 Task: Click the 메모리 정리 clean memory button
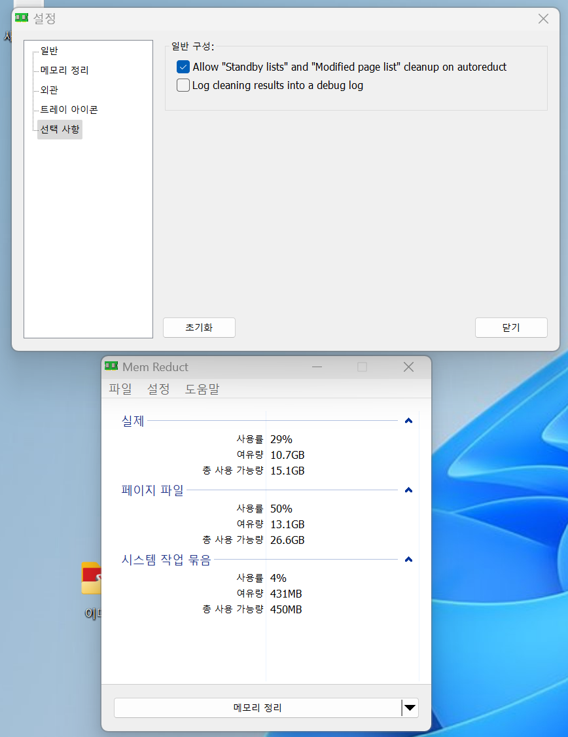coord(257,708)
